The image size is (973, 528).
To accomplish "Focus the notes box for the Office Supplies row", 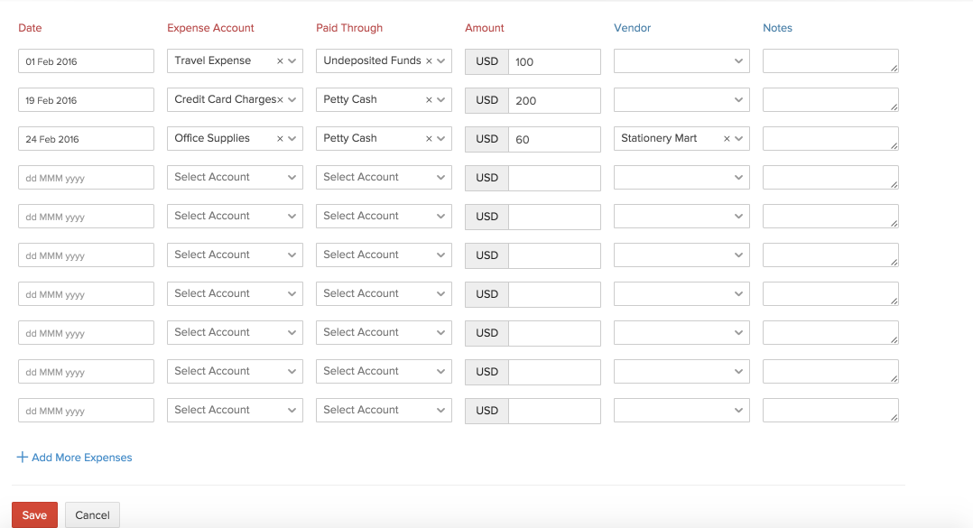I will [829, 139].
